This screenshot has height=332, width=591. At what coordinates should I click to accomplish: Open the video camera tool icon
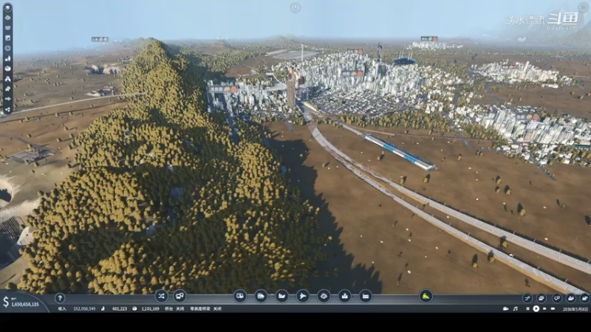pyautogui.click(x=506, y=308)
